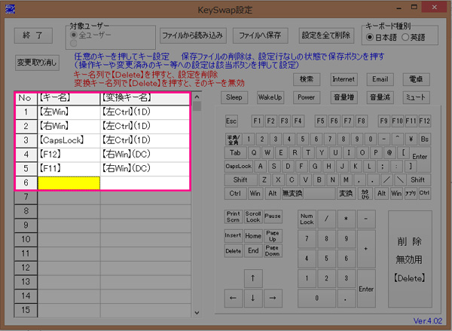Click the Power key button
Viewport: 452px width, 331px height.
tap(307, 97)
